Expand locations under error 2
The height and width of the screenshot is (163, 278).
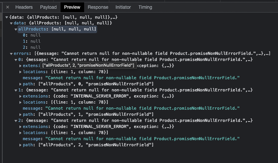(20, 133)
